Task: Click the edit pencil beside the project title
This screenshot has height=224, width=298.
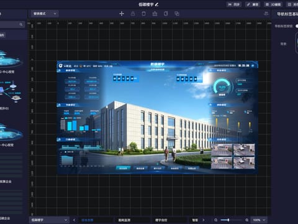Action: point(157,4)
